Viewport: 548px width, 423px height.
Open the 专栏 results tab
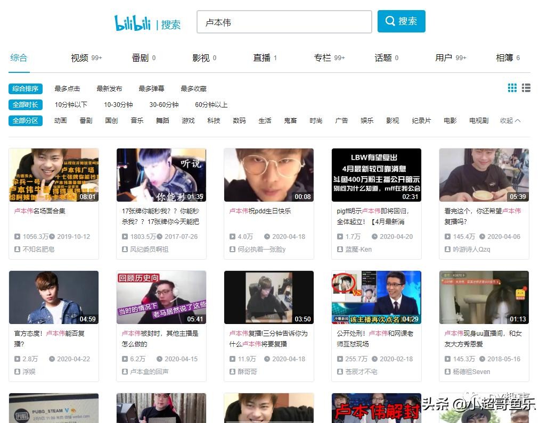coord(323,58)
